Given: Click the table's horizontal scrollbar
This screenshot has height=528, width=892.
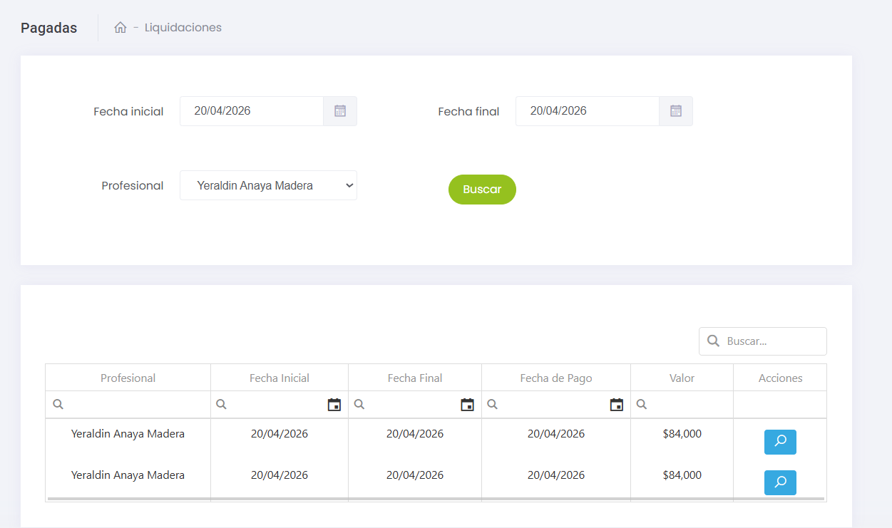Looking at the screenshot, I should tap(436, 499).
